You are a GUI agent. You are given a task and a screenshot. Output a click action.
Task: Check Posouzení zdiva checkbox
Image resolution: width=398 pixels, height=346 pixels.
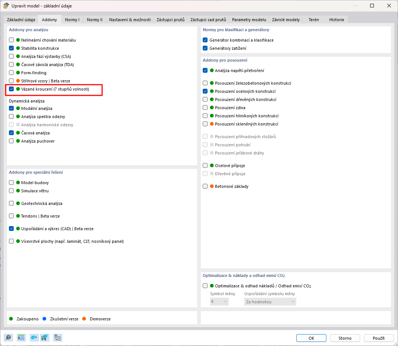[205, 108]
